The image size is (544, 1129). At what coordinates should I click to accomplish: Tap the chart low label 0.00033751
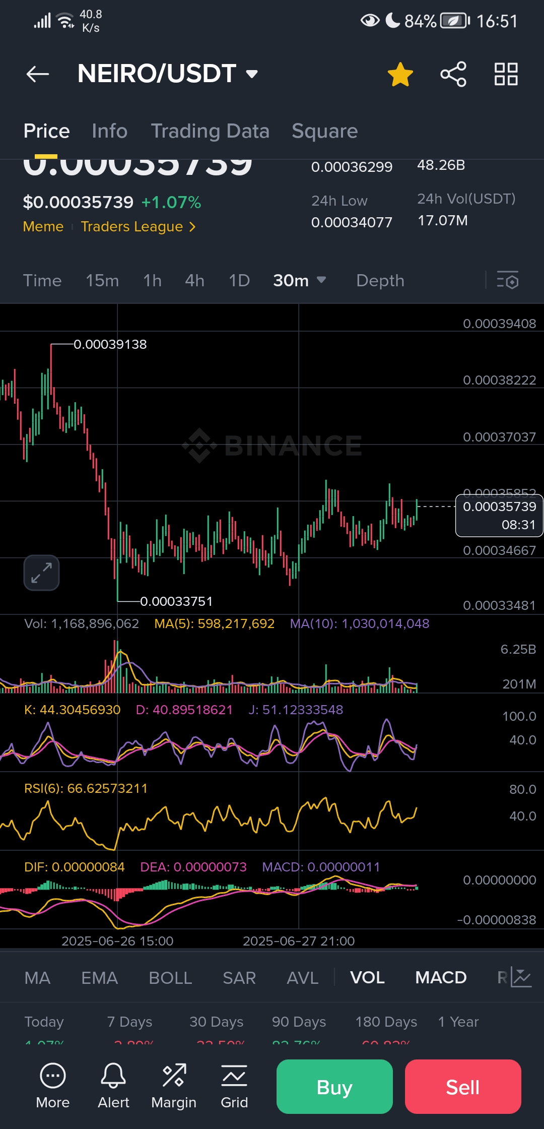176,601
